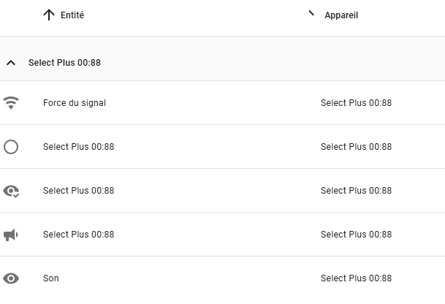Viewport: 445px width, 304px height.
Task: Click the empty circle entity icon
Action: tap(11, 147)
